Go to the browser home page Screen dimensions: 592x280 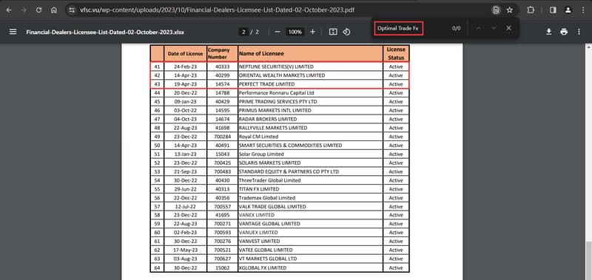pos(54,10)
